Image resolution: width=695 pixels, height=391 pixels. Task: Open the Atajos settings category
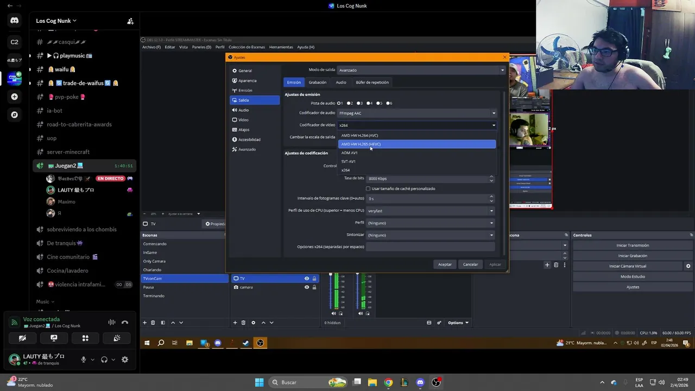click(x=255, y=129)
